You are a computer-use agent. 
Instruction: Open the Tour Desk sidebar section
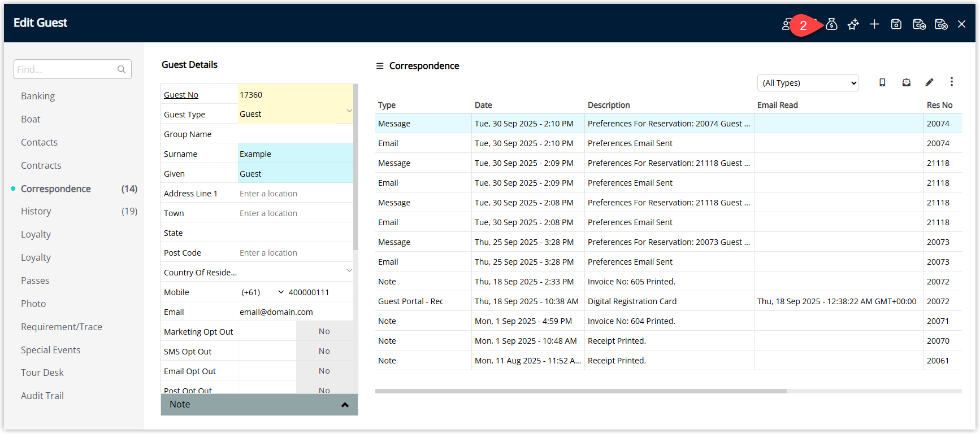click(42, 372)
